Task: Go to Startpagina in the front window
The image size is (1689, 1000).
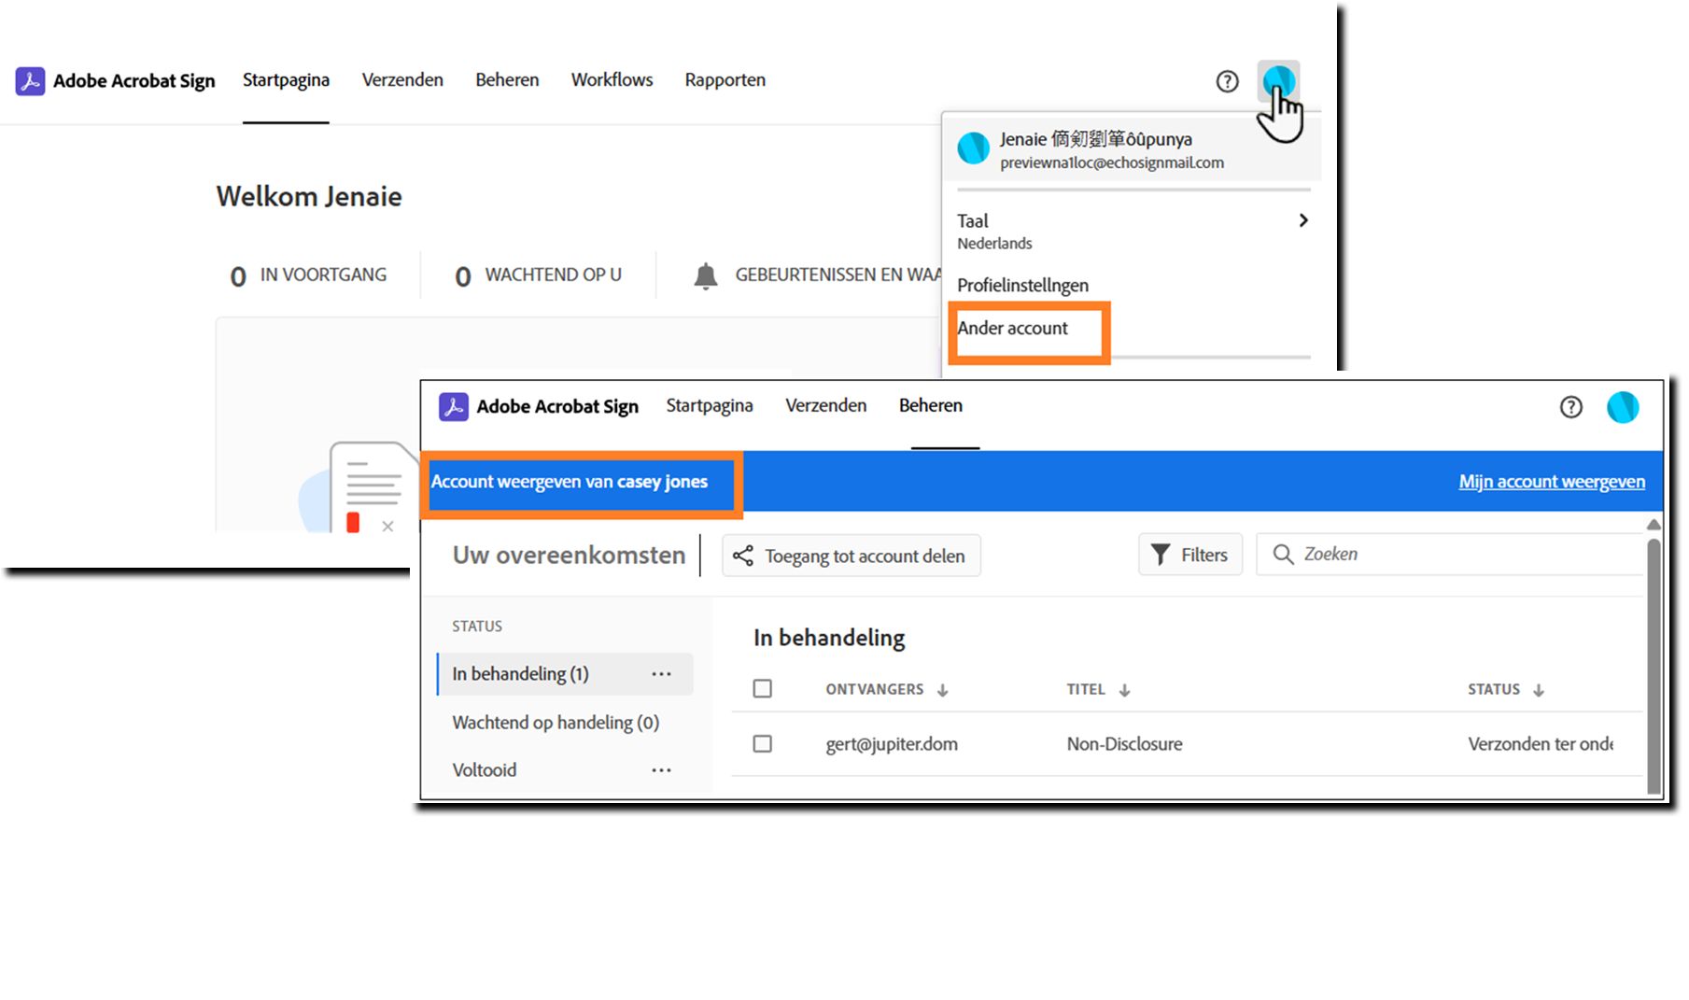Action: [x=710, y=406]
